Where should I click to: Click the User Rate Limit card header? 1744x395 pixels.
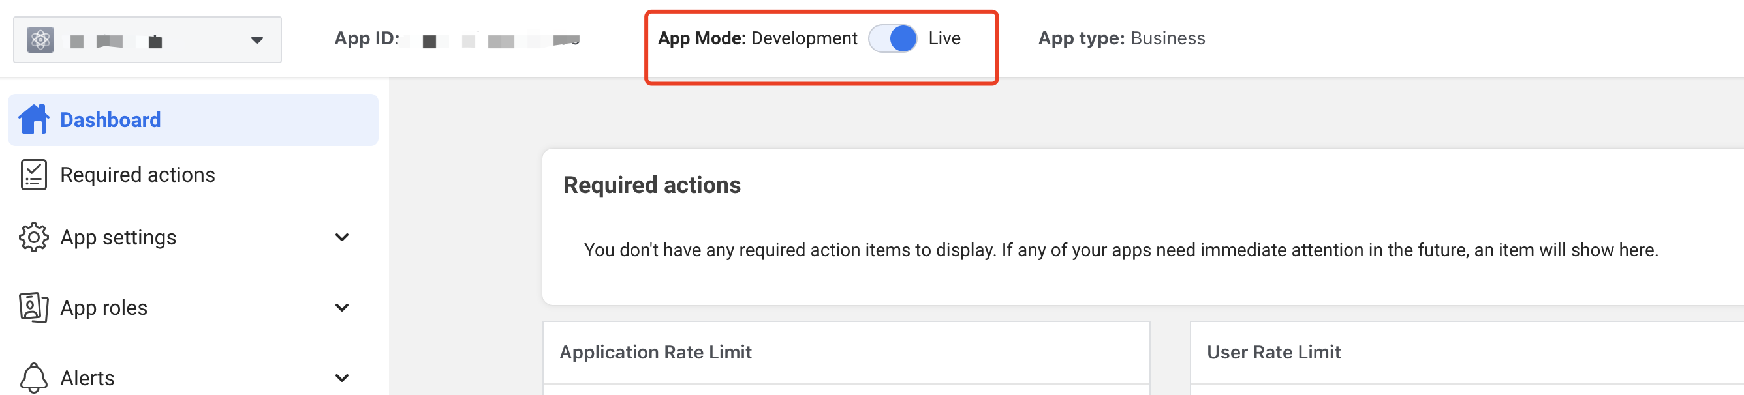1273,353
